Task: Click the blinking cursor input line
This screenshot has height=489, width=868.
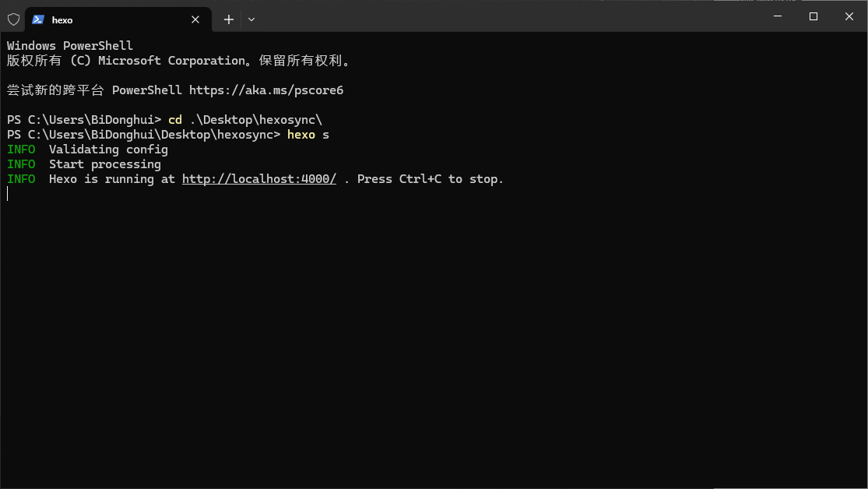Action: (x=8, y=193)
